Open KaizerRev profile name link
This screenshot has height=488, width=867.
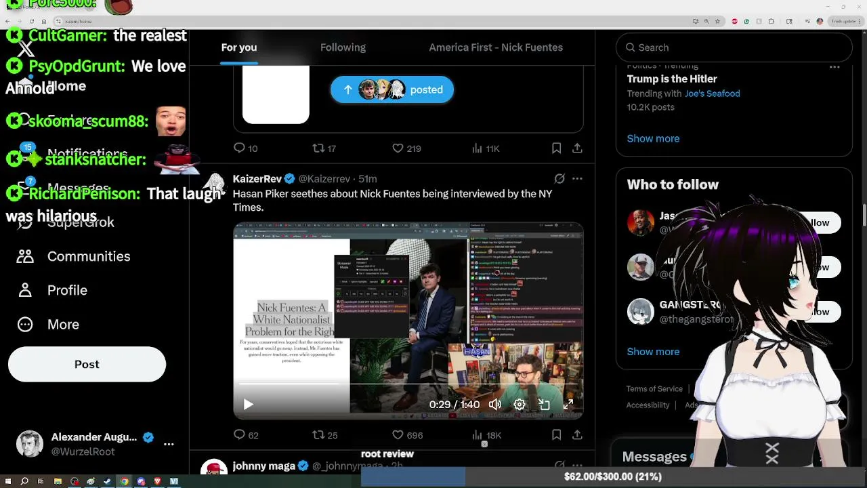click(x=257, y=179)
